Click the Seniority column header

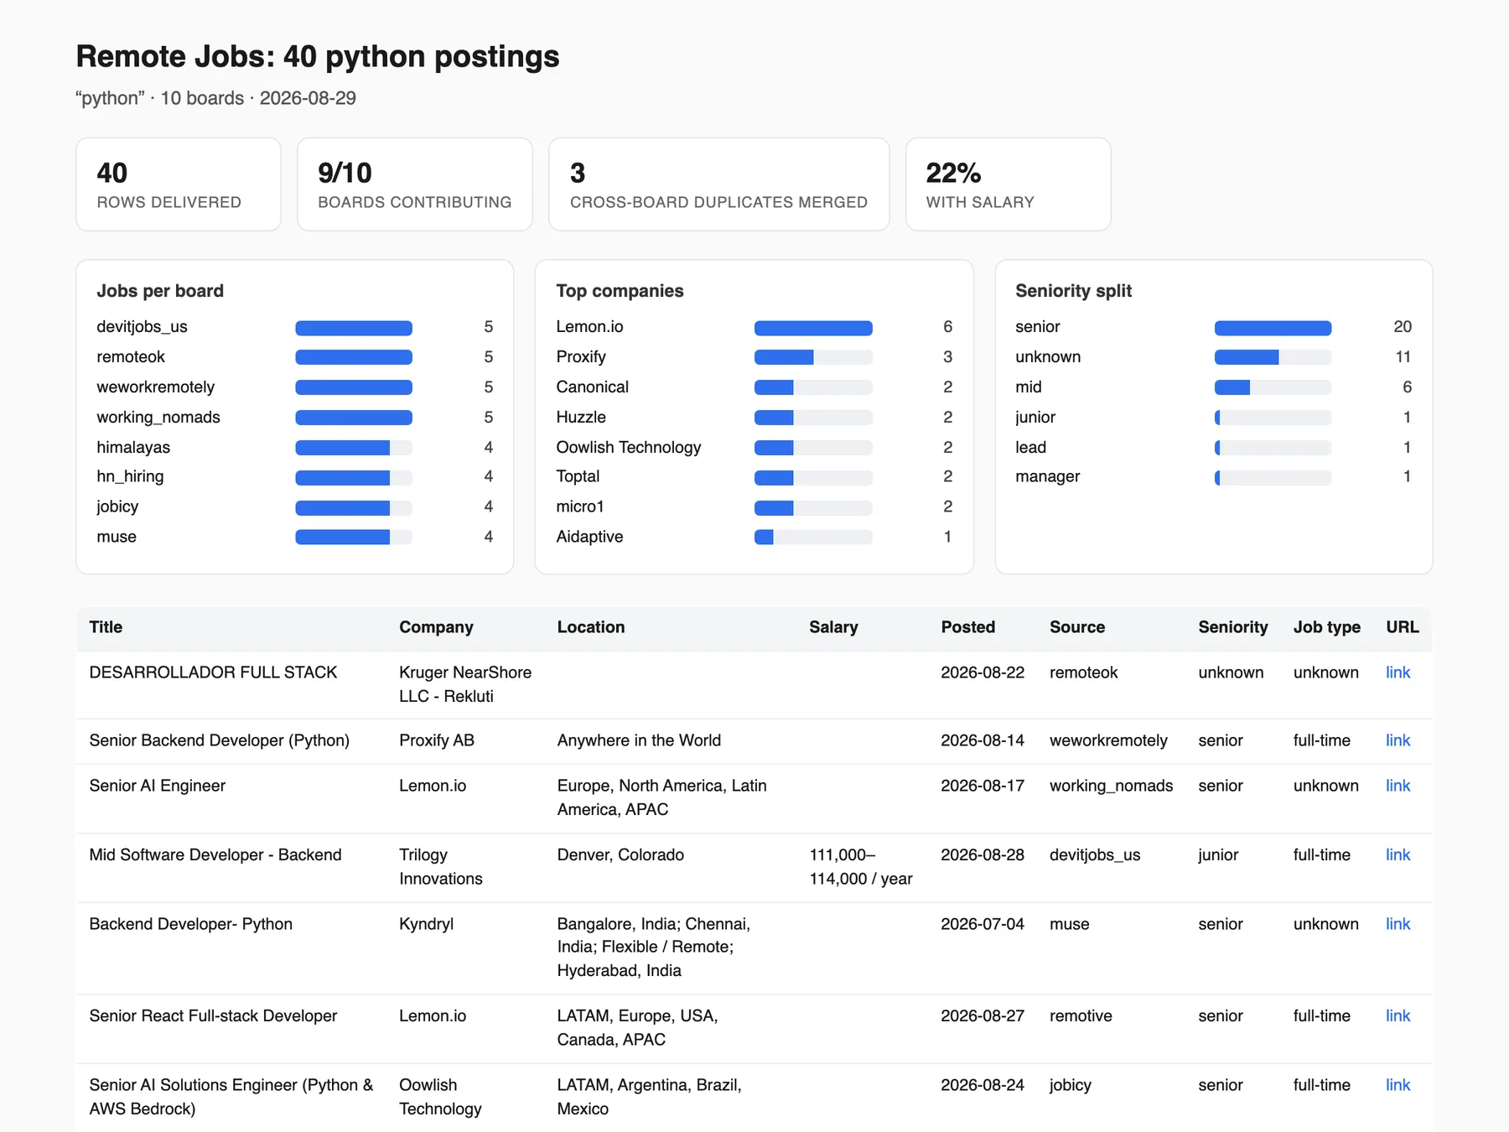click(x=1233, y=627)
